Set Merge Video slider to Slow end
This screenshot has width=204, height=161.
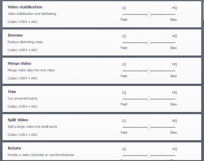tap(174, 71)
